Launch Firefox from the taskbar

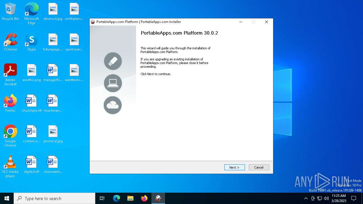tap(144, 198)
